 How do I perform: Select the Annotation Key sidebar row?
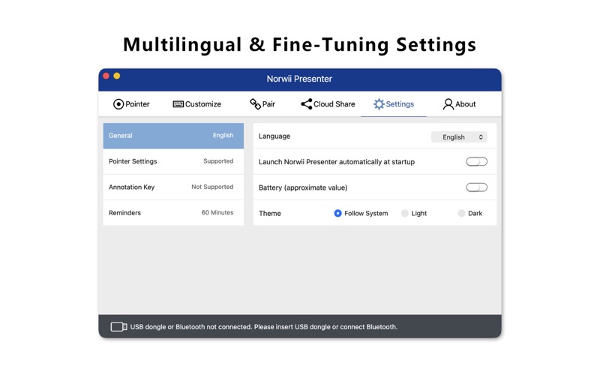pos(173,187)
